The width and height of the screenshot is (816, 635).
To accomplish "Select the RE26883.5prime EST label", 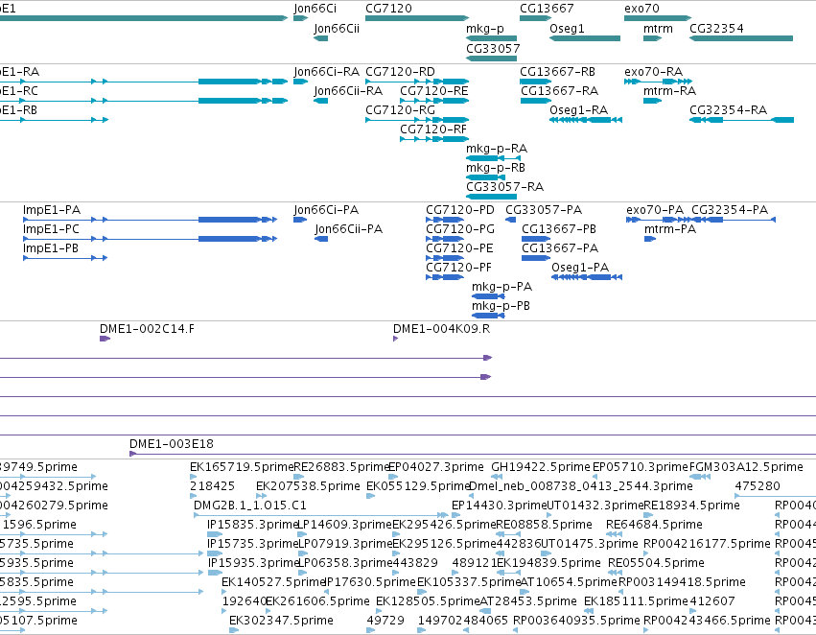I will click(342, 467).
